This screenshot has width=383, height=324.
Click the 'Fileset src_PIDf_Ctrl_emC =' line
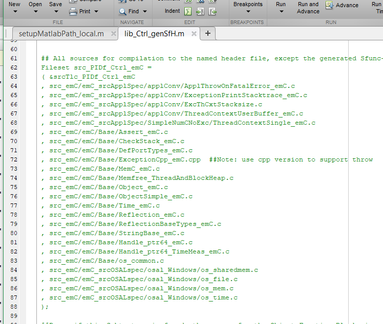(96, 67)
